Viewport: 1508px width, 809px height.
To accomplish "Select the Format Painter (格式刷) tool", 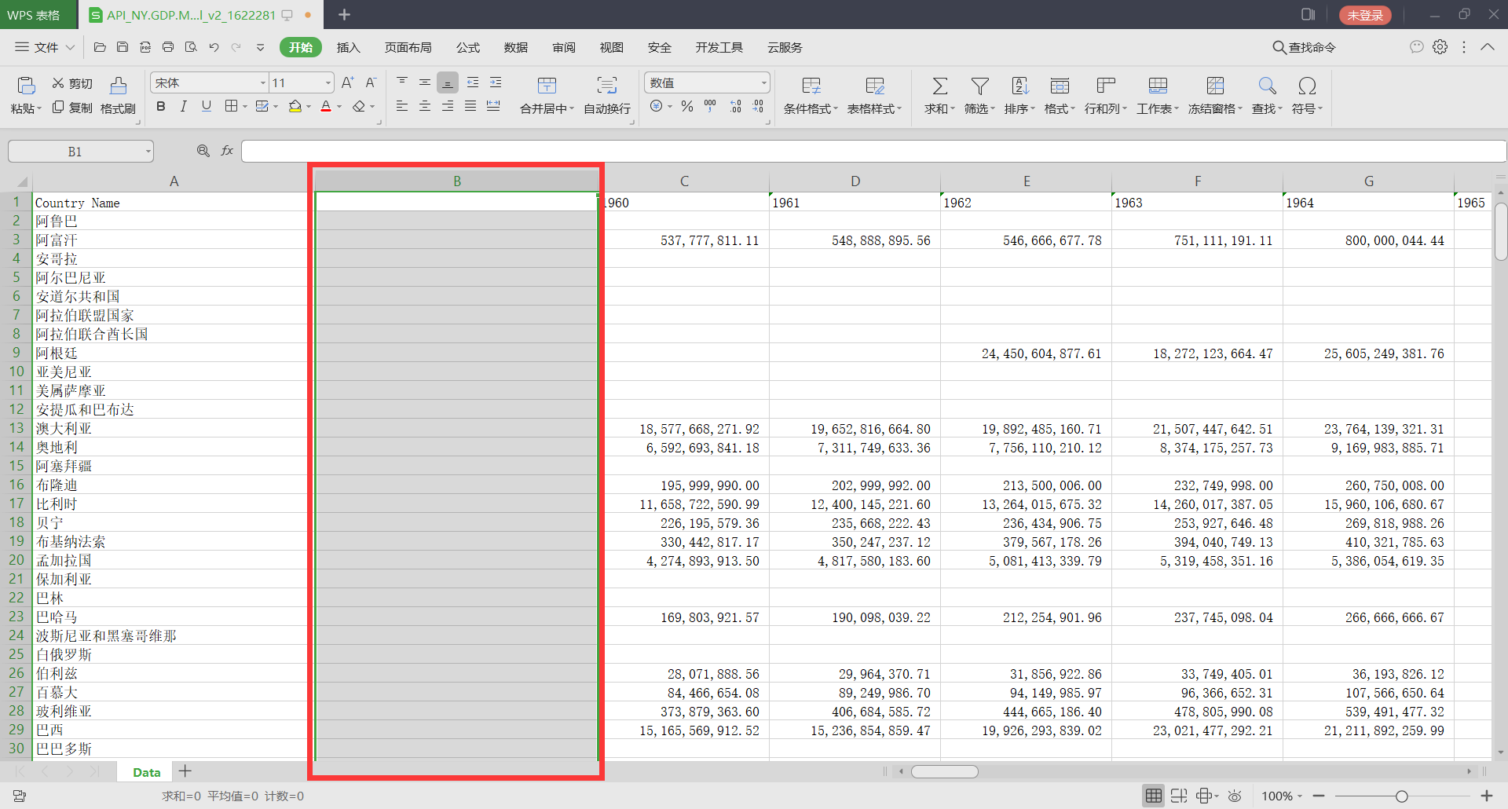I will [118, 95].
